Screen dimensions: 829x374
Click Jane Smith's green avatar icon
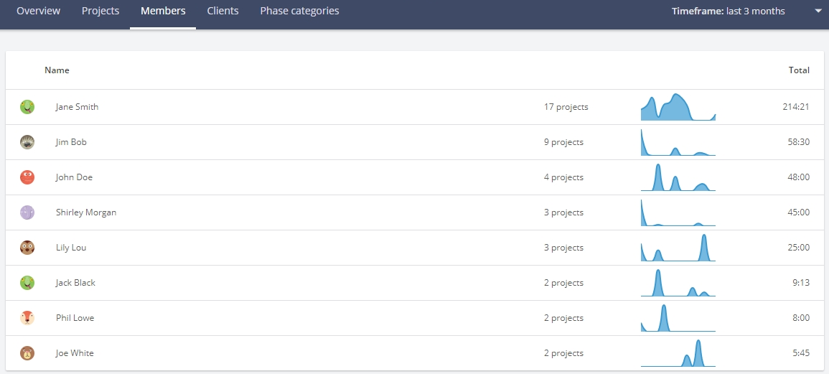(27, 107)
